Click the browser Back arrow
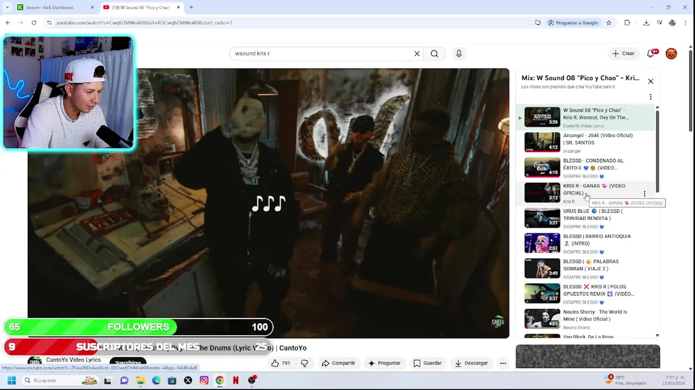Image resolution: width=695 pixels, height=390 pixels. [8, 23]
